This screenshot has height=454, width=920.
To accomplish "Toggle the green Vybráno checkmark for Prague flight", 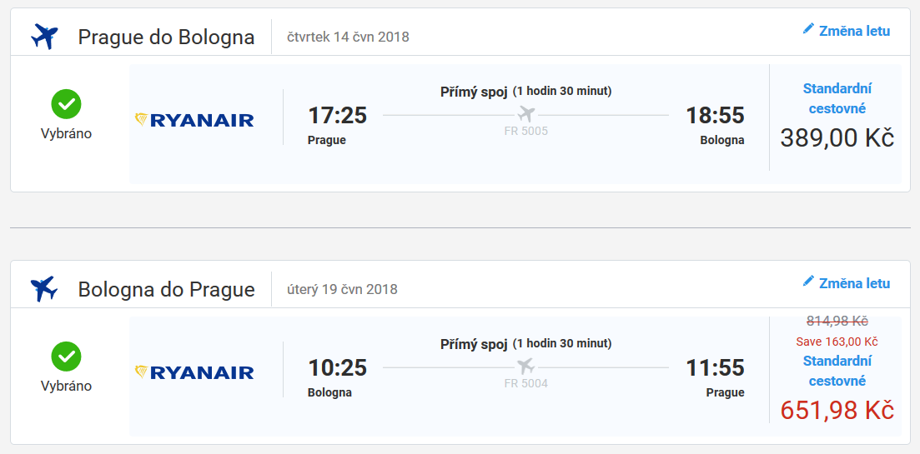I will point(66,104).
